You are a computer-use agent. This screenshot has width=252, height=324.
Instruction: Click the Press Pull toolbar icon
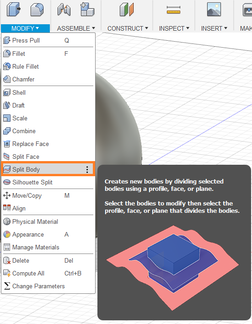pyautogui.click(x=14, y=9)
